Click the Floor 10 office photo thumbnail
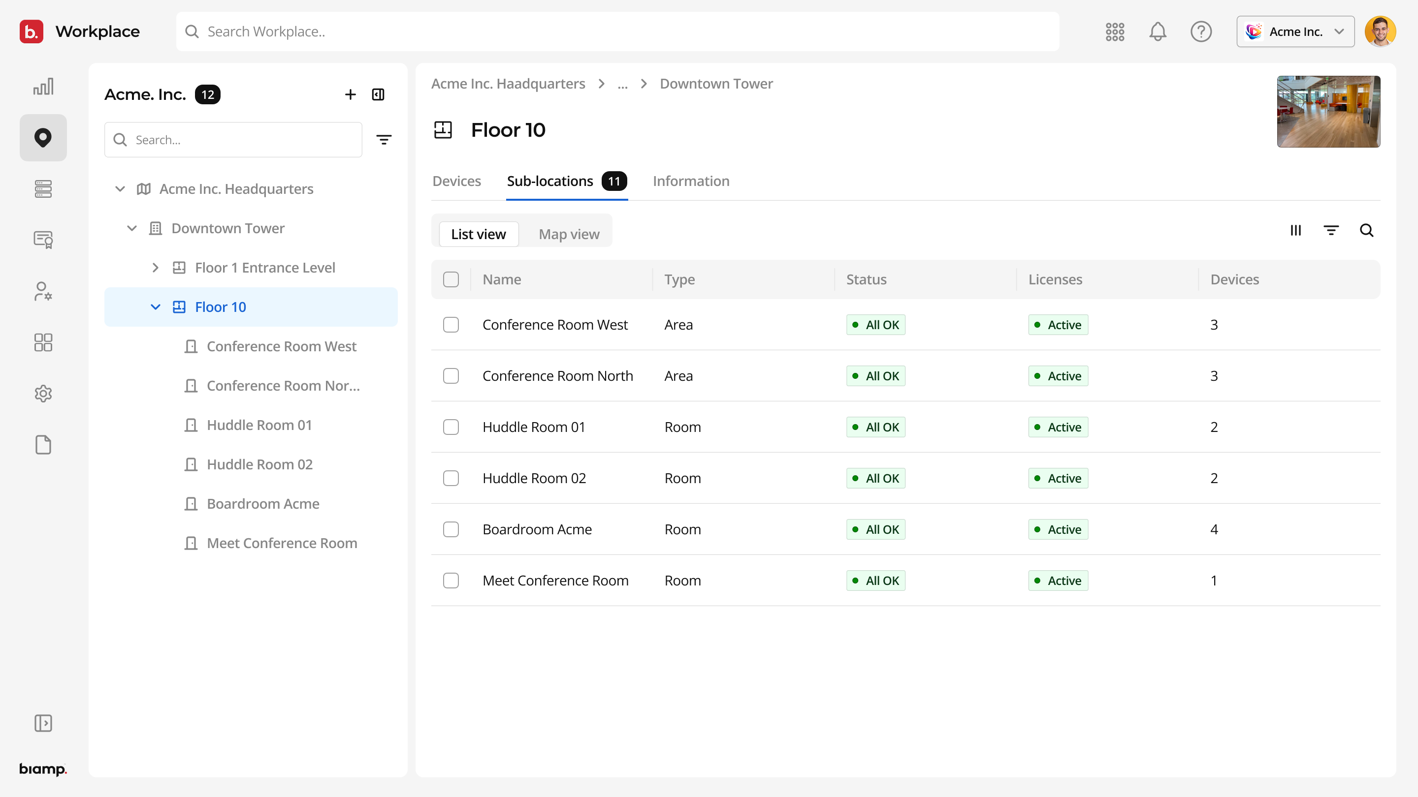The width and height of the screenshot is (1418, 797). tap(1328, 112)
